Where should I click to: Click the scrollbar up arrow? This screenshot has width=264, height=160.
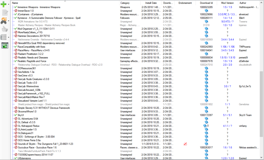261,3
